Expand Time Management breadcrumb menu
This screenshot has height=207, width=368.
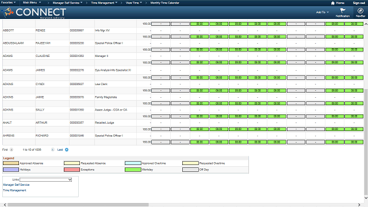pos(104,3)
